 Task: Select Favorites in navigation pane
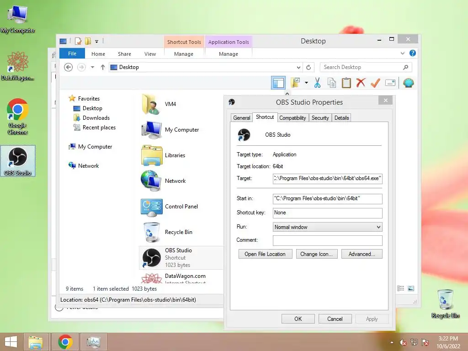89,99
